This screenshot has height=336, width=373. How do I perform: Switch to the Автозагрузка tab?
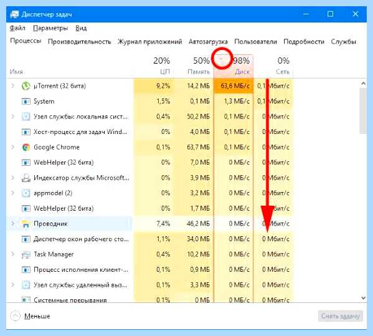coord(208,42)
